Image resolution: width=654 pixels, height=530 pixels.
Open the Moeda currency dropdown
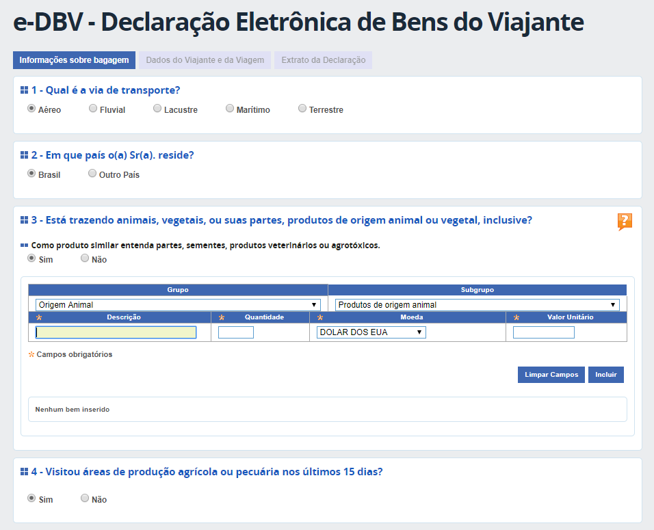tap(371, 332)
